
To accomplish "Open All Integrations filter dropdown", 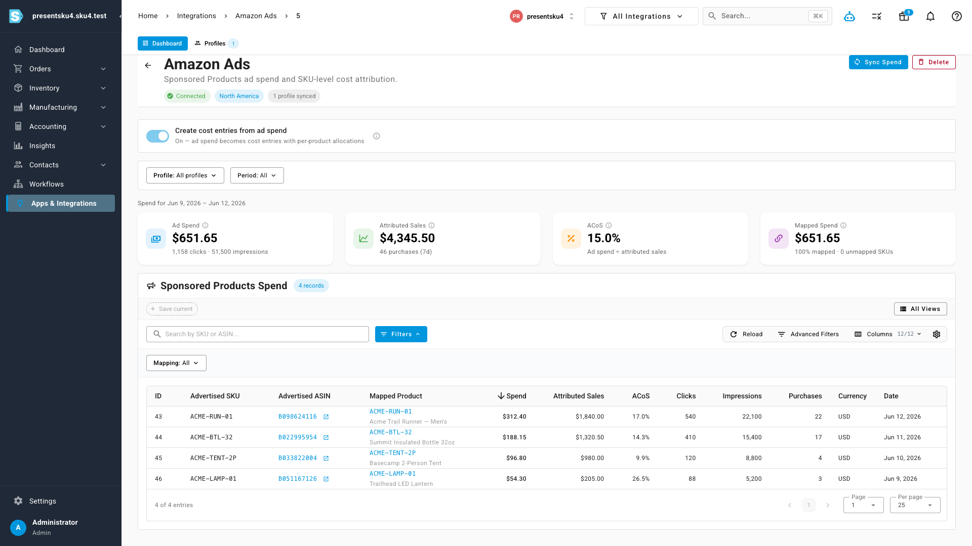I will click(x=641, y=16).
